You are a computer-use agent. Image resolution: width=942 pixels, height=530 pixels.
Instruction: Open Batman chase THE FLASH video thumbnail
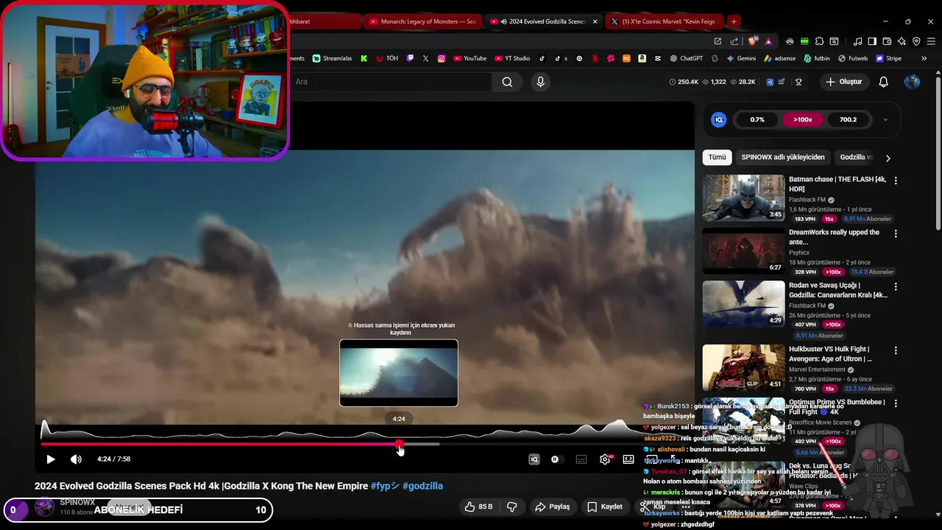[743, 197]
